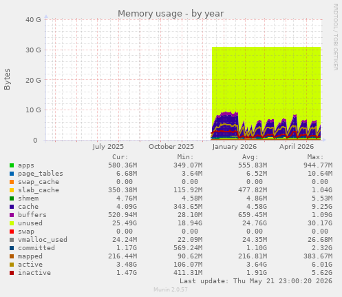Click vmalloc_used max value 26.68M
342x297 pixels.
320,240
